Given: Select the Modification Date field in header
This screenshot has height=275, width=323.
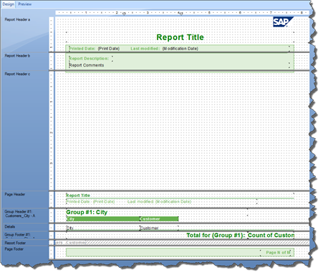Looking at the screenshot, I should pos(180,49).
